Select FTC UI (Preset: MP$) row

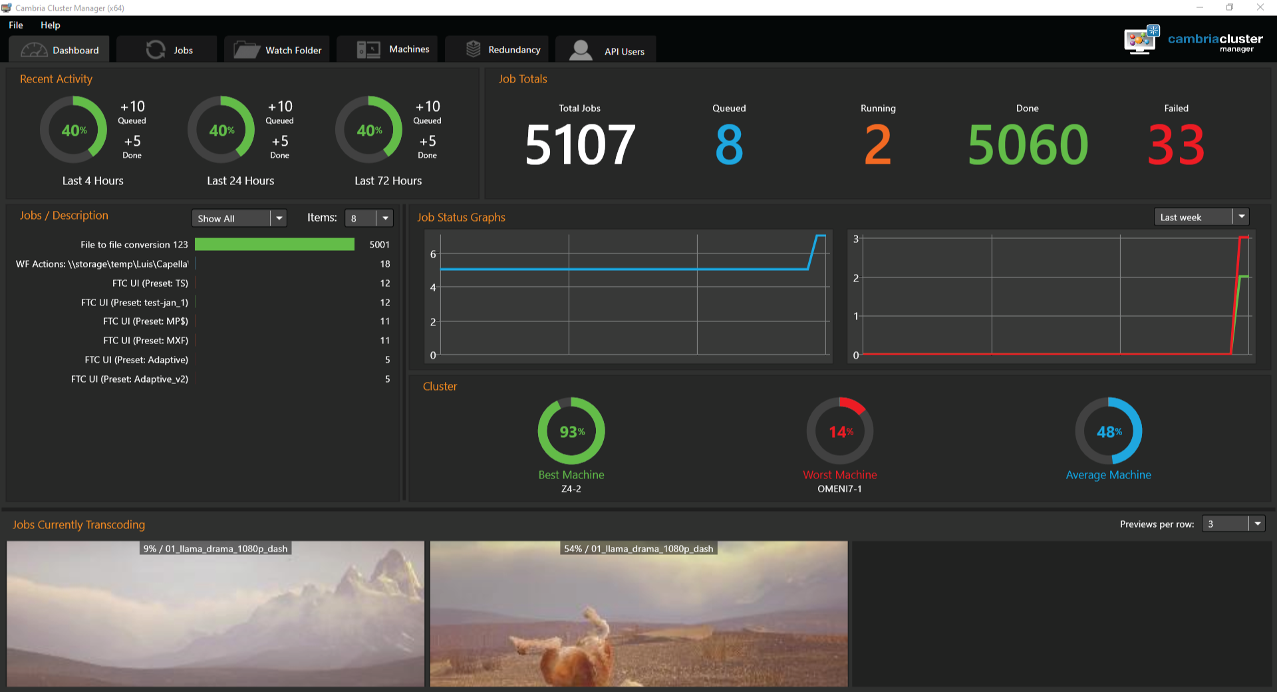tap(203, 321)
